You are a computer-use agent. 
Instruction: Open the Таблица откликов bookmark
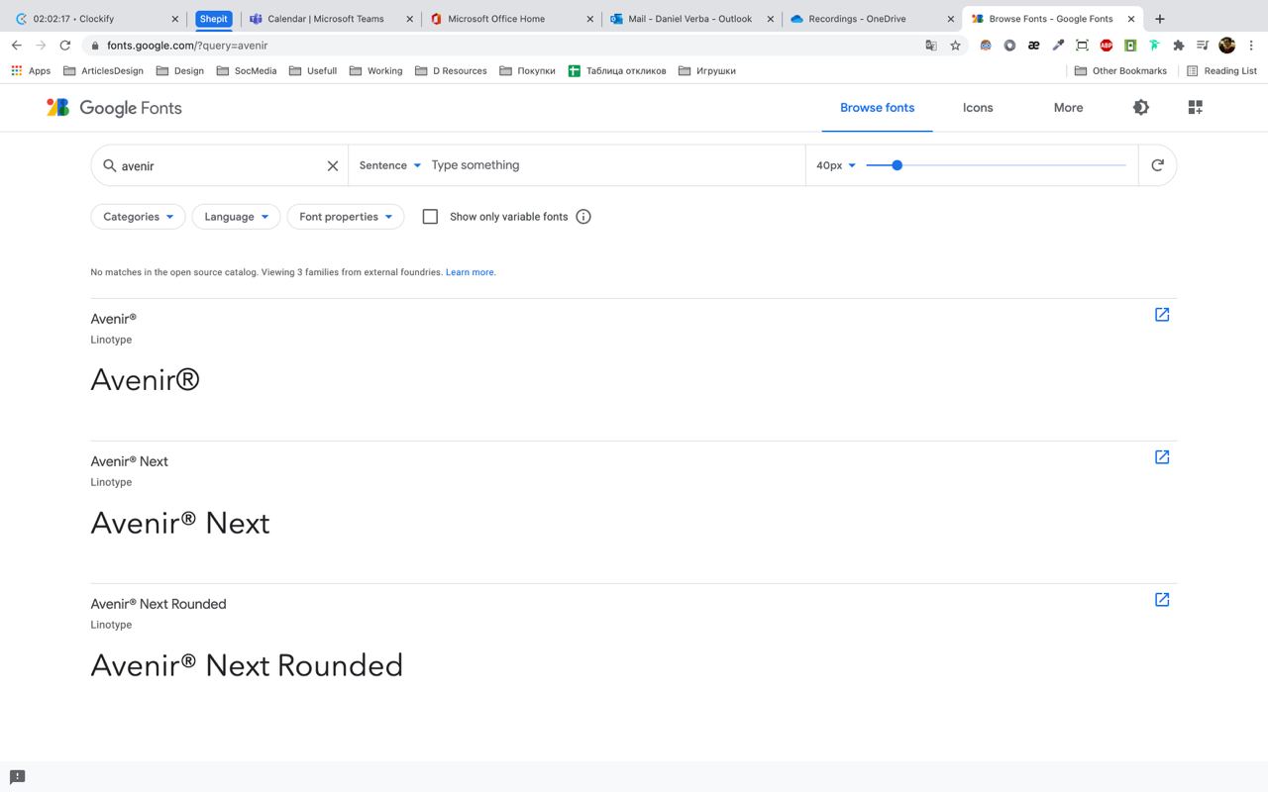coord(617,71)
